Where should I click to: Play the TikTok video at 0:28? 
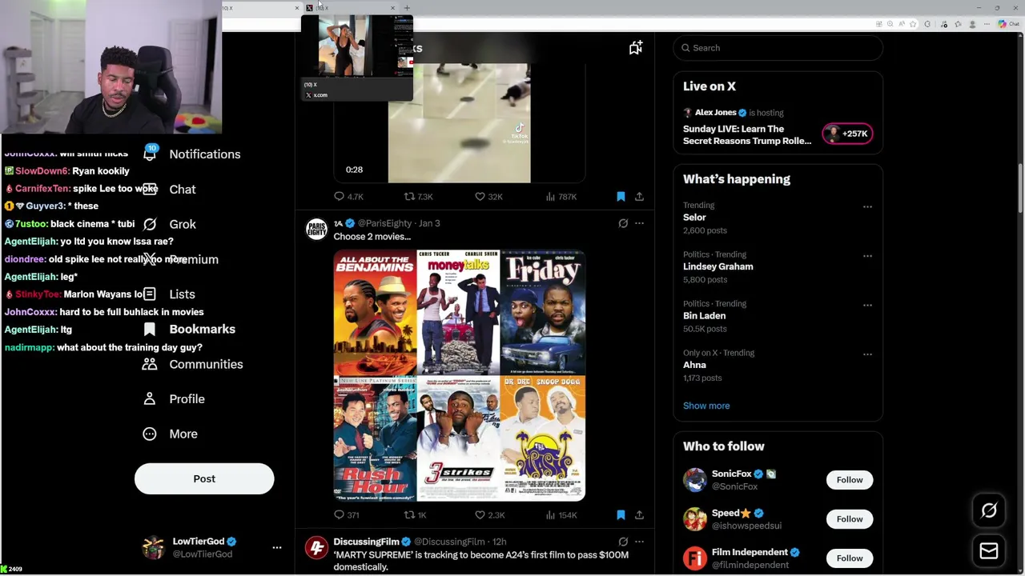(x=459, y=123)
